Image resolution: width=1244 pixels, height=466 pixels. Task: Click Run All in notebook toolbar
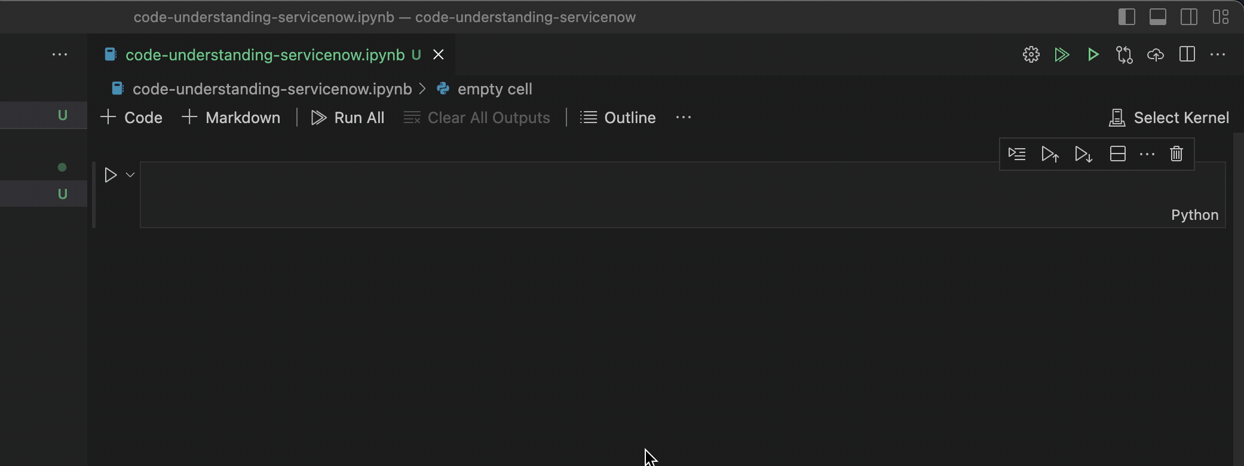348,118
